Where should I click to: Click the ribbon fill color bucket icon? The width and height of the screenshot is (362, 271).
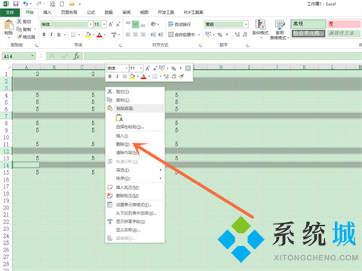[x=88, y=35]
